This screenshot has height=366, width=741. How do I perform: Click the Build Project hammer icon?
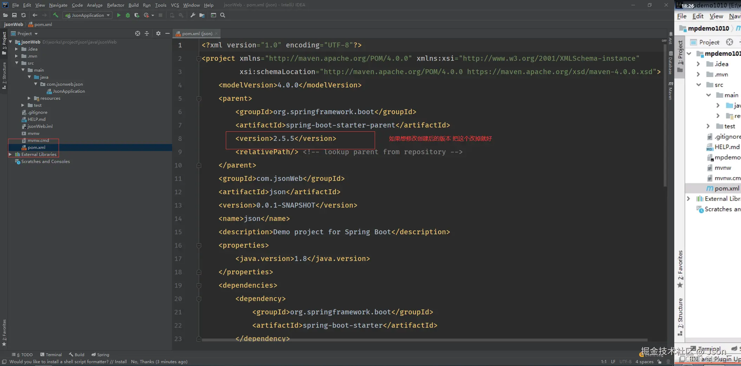coord(55,15)
